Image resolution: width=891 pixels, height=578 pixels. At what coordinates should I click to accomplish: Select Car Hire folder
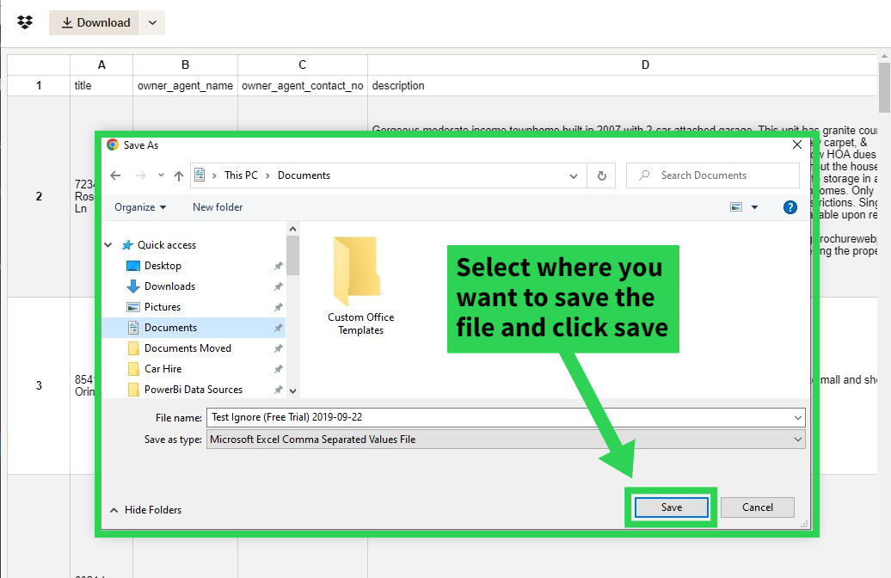[x=163, y=369]
